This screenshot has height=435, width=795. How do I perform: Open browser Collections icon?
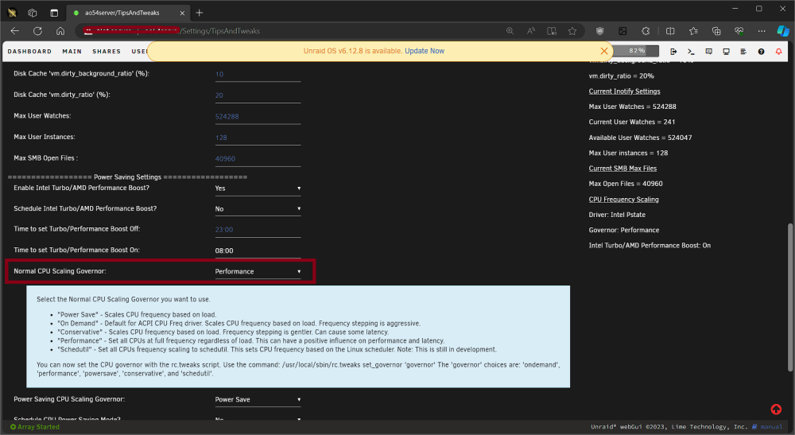pyautogui.click(x=716, y=31)
